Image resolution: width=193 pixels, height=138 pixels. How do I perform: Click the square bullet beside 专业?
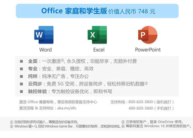[22, 69]
